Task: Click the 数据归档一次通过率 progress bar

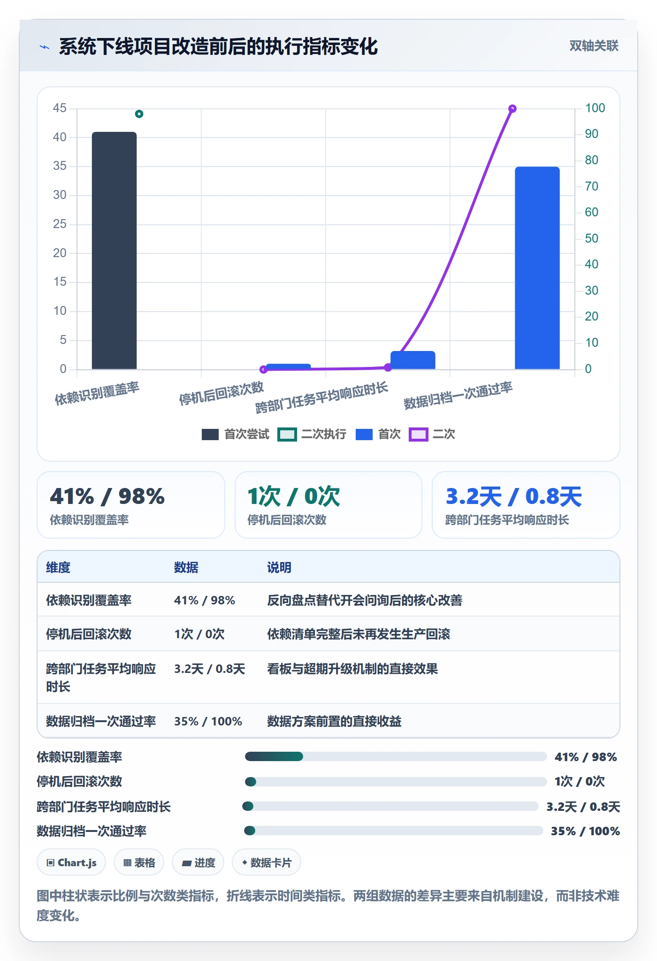Action: click(393, 831)
